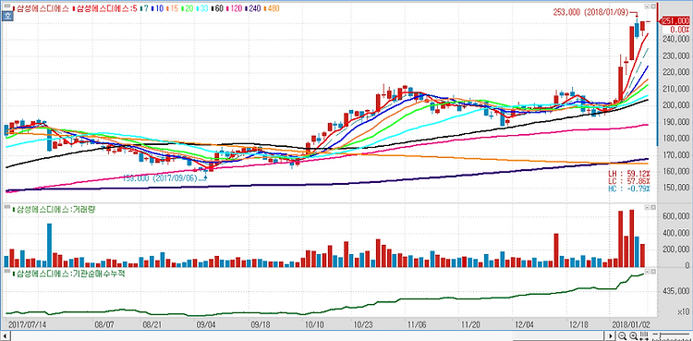Click the fit-all-candles width icon
Screen dimensions: 693x341
coord(644,335)
